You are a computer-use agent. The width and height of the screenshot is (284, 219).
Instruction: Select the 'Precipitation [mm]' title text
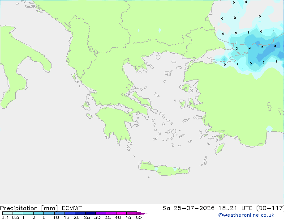click(x=29, y=208)
